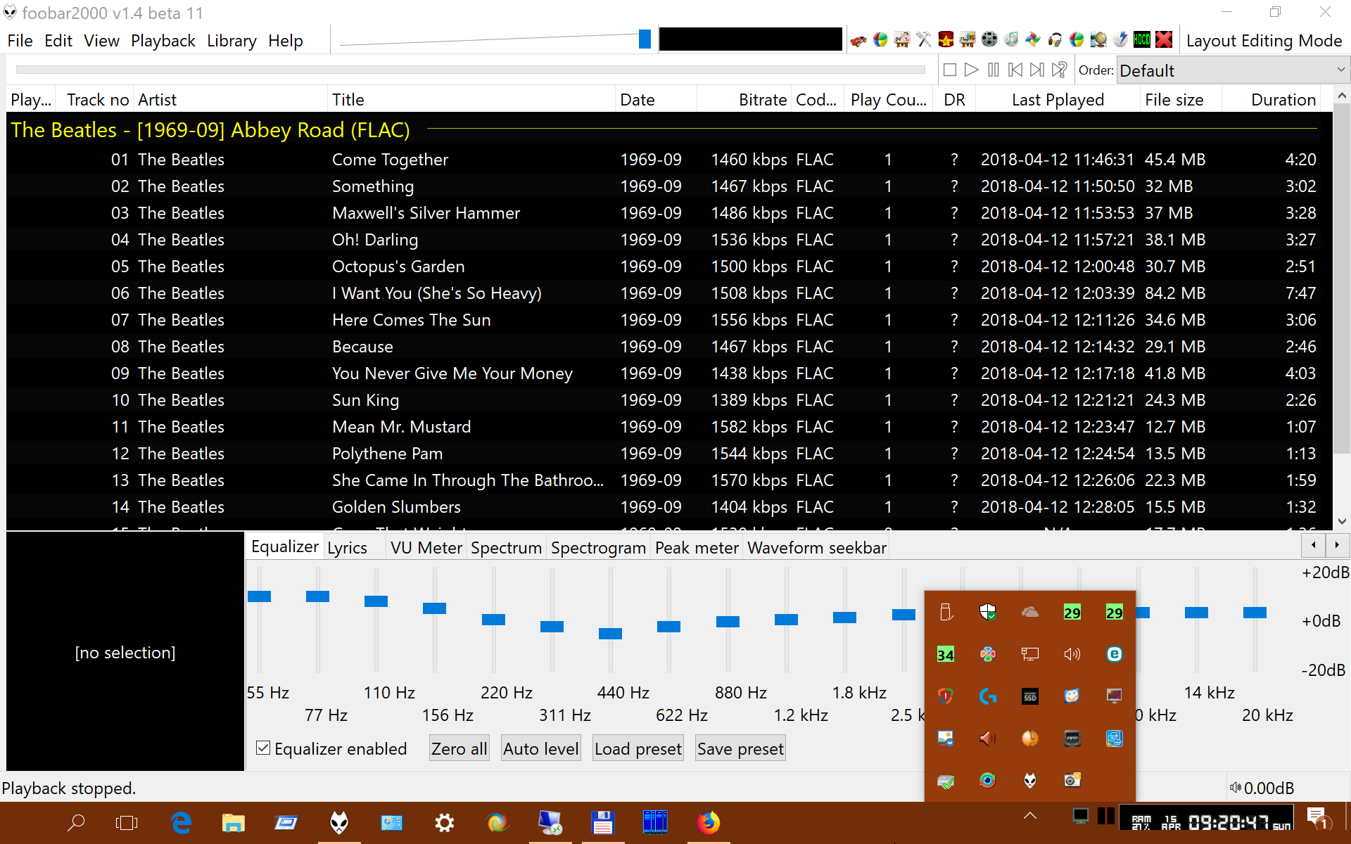The height and width of the screenshot is (844, 1351).
Task: Open File Explorer from the taskbar
Action: click(233, 822)
